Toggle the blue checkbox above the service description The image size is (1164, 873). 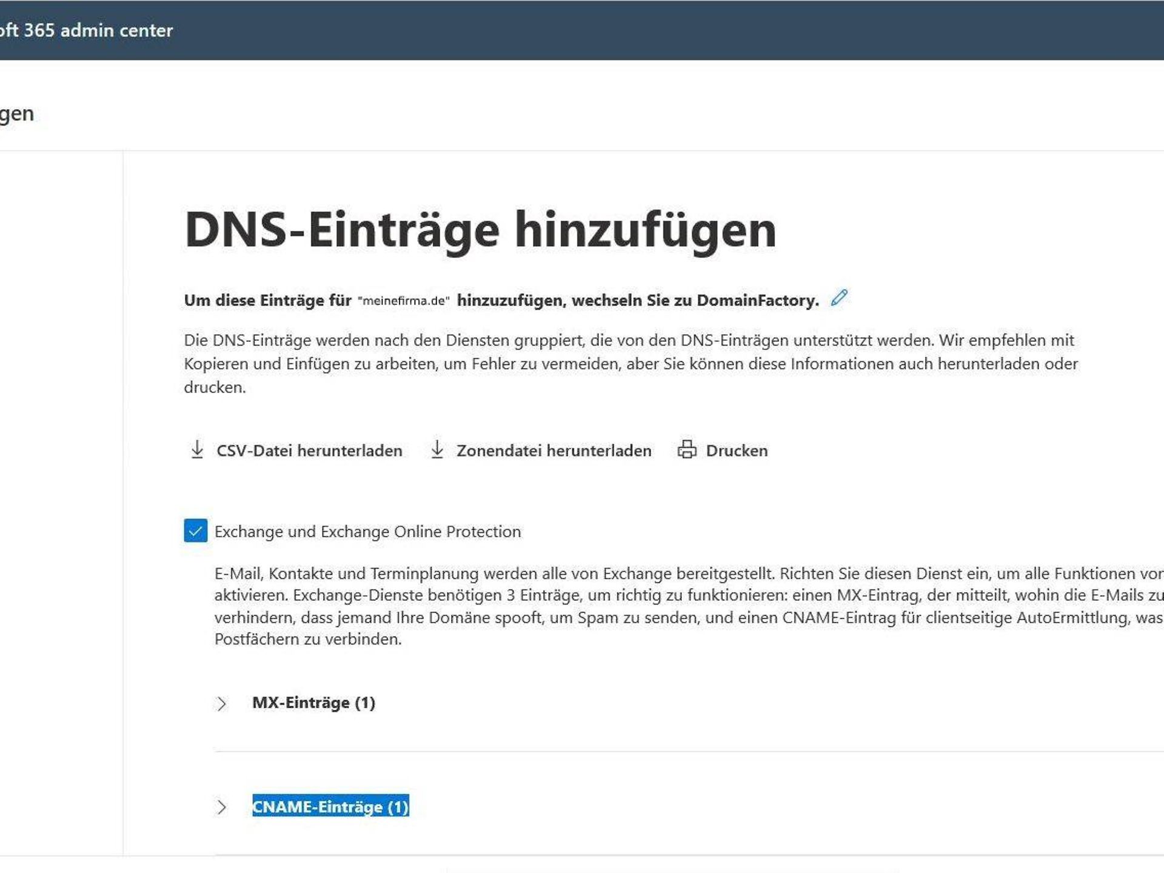tap(195, 531)
